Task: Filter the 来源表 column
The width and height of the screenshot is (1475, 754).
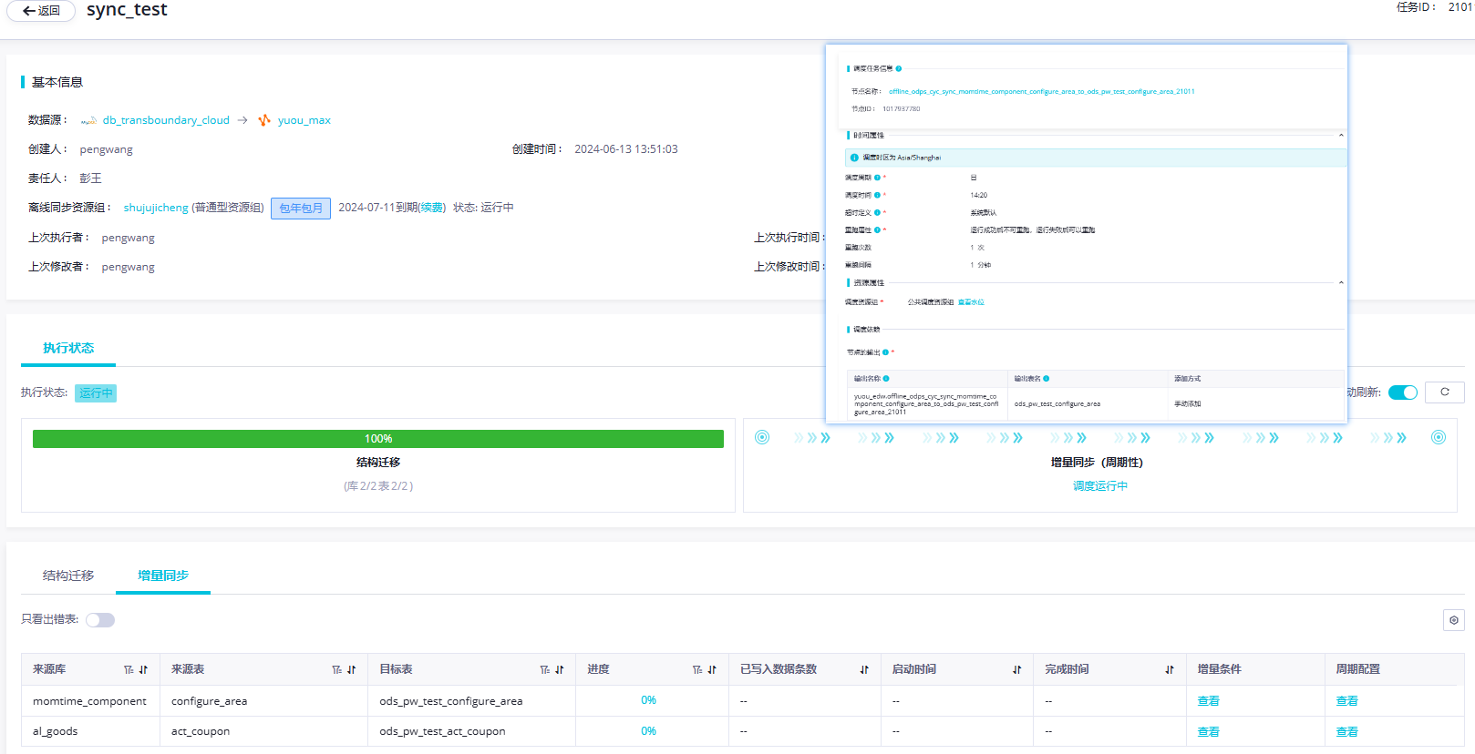Action: pyautogui.click(x=336, y=669)
